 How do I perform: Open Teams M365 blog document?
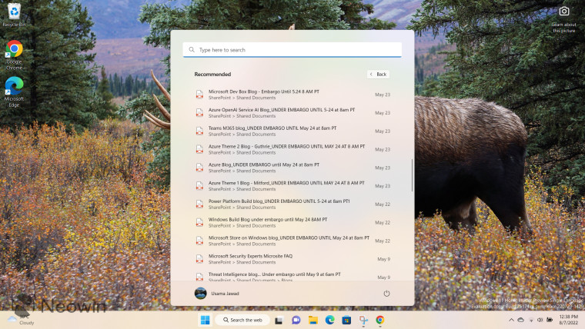point(292,131)
